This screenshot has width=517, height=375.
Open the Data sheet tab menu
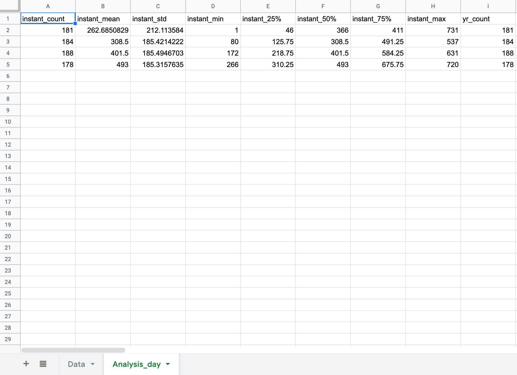(92, 364)
